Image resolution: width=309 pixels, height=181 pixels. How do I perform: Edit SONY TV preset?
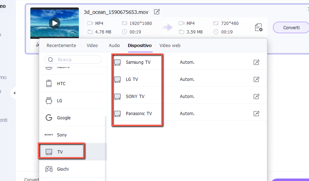256,97
